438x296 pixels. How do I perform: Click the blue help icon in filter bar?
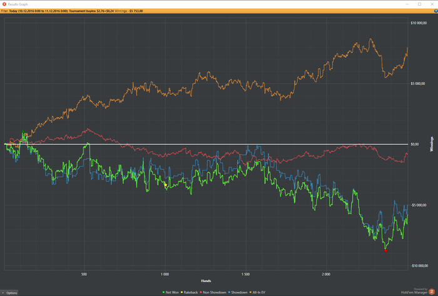(x=435, y=11)
